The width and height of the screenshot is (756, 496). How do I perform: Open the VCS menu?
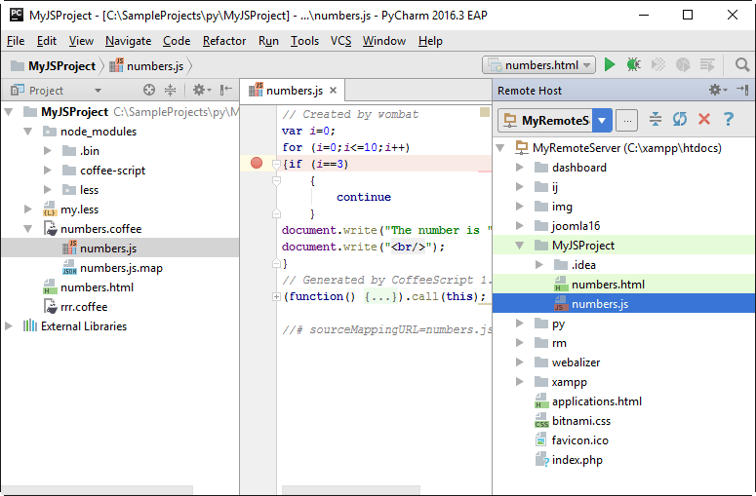pyautogui.click(x=340, y=41)
